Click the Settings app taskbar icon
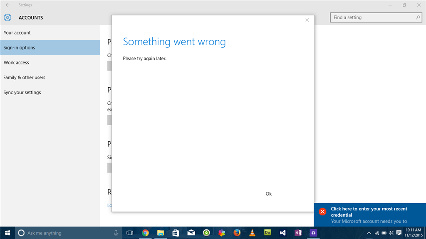This screenshot has width=426, height=239. pyautogui.click(x=313, y=233)
